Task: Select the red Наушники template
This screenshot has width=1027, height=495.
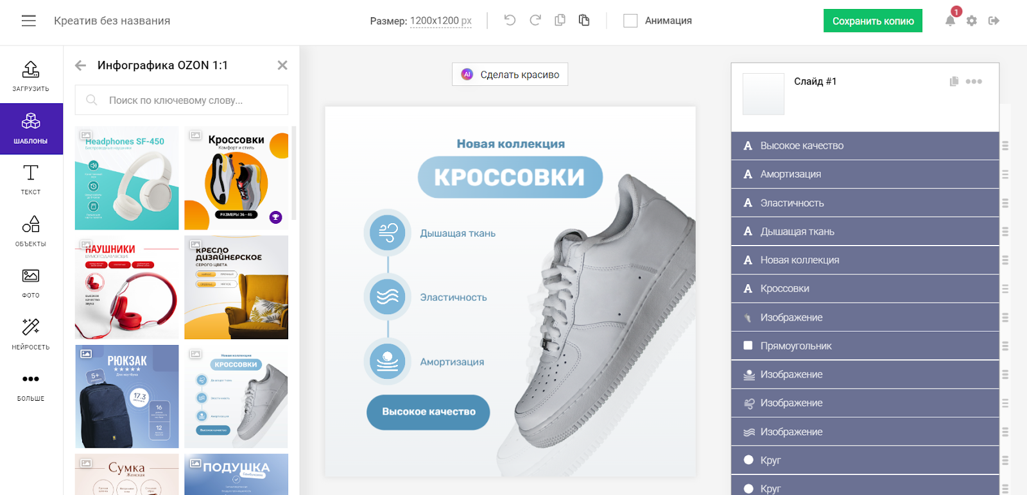Action: coord(127,287)
